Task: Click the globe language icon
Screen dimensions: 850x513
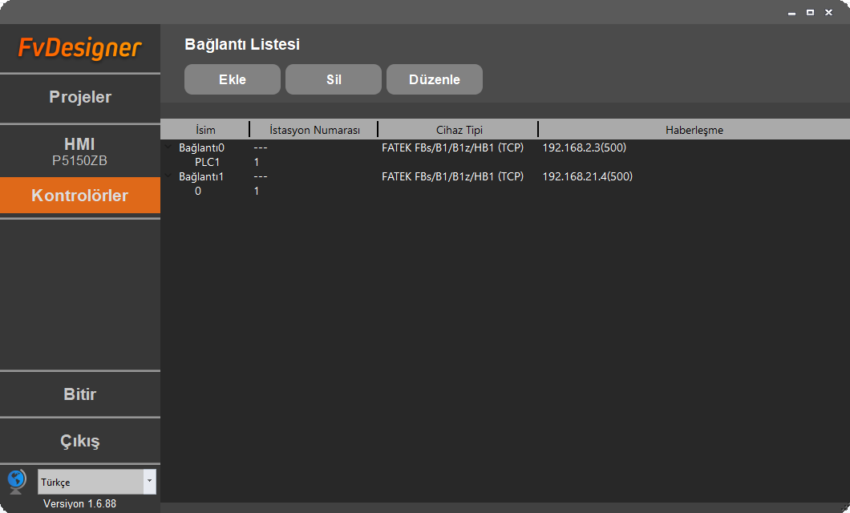Action: coord(16,482)
